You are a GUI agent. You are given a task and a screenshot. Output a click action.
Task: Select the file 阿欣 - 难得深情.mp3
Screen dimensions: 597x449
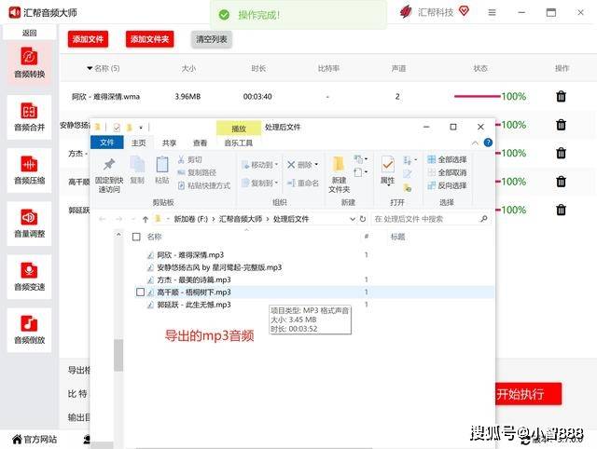tap(190, 255)
